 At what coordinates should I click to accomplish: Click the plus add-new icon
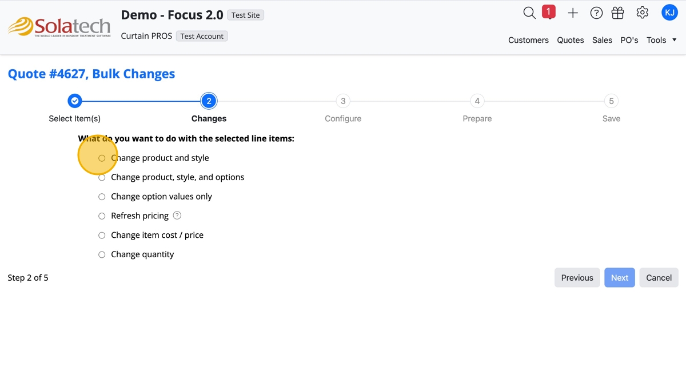coord(573,13)
